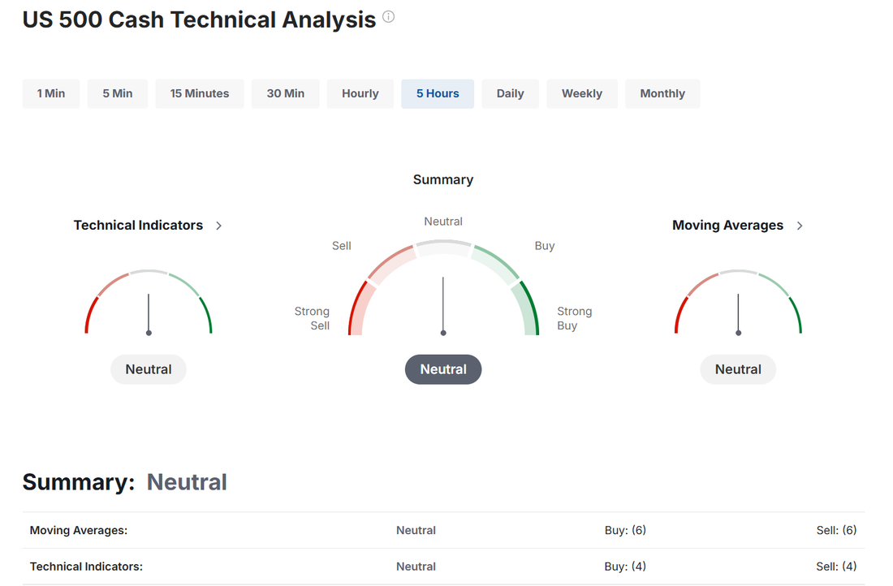Open the Moving Averages heading link

coord(728,226)
